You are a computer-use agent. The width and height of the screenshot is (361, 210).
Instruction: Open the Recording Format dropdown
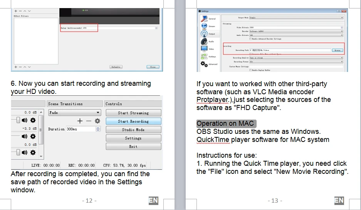pos(296,62)
